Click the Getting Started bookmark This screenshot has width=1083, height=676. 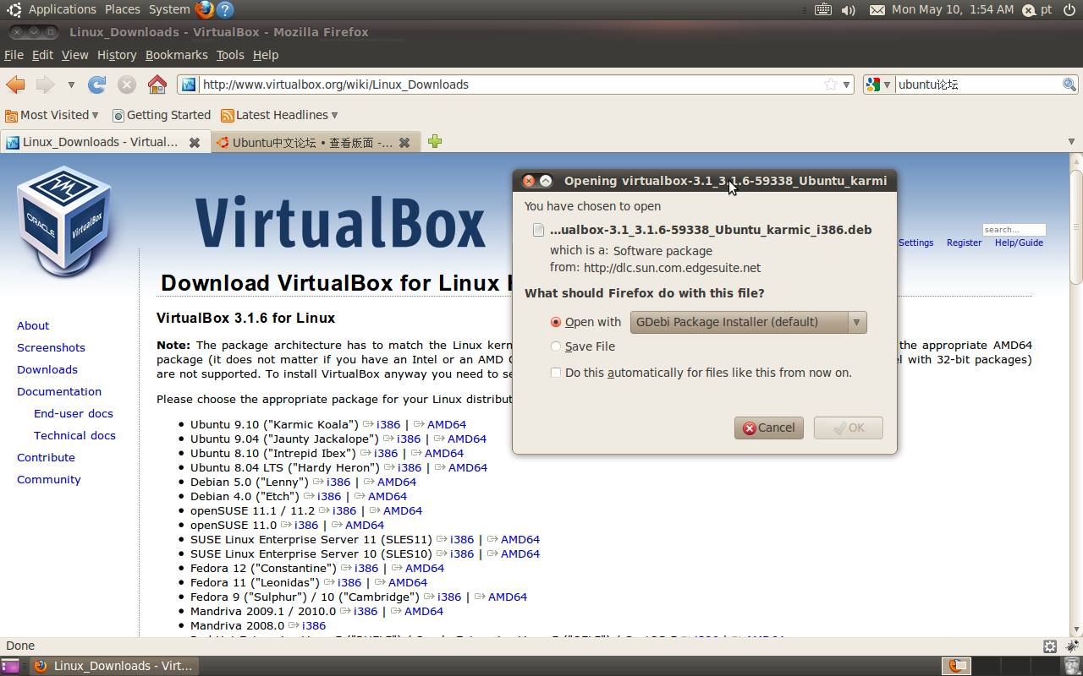point(162,115)
